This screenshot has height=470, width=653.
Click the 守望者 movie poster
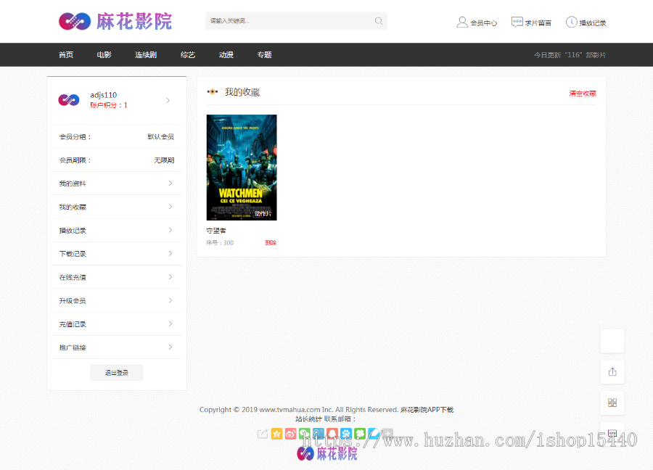(x=241, y=168)
